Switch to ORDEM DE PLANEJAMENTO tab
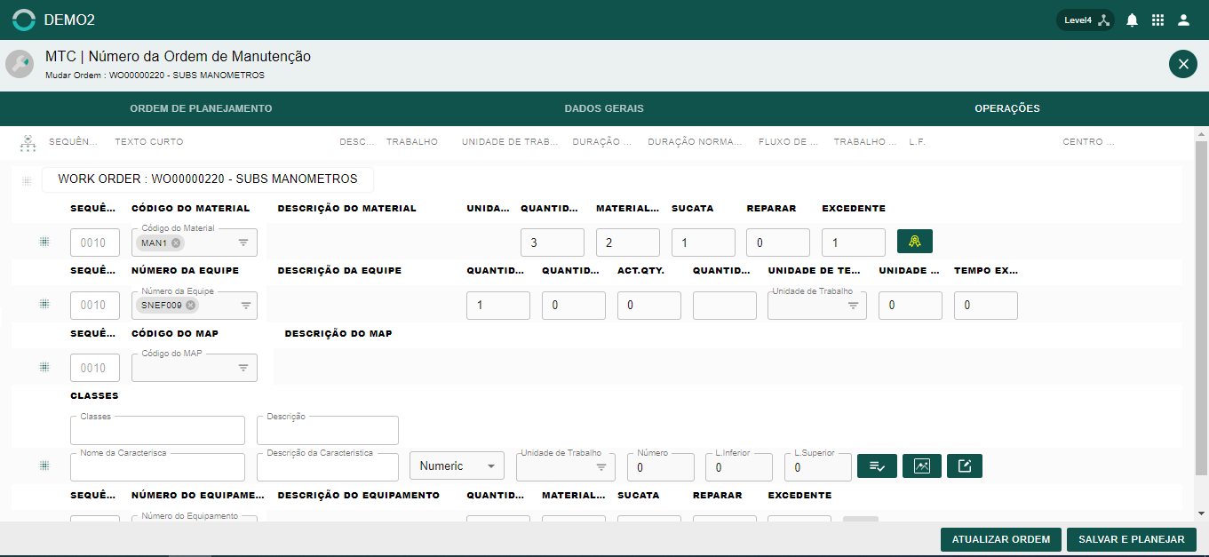Screen dimensions: 1209x557 [x=201, y=108]
